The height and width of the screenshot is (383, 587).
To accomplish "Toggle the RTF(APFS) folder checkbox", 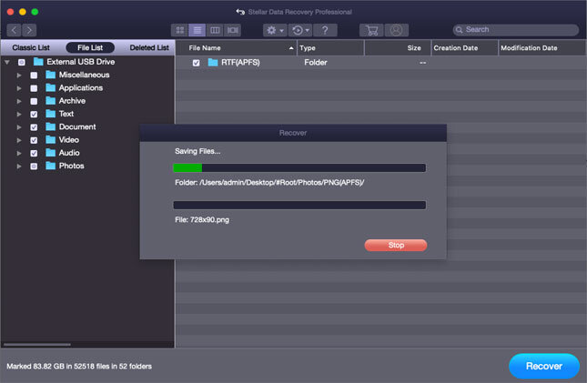I will point(196,63).
